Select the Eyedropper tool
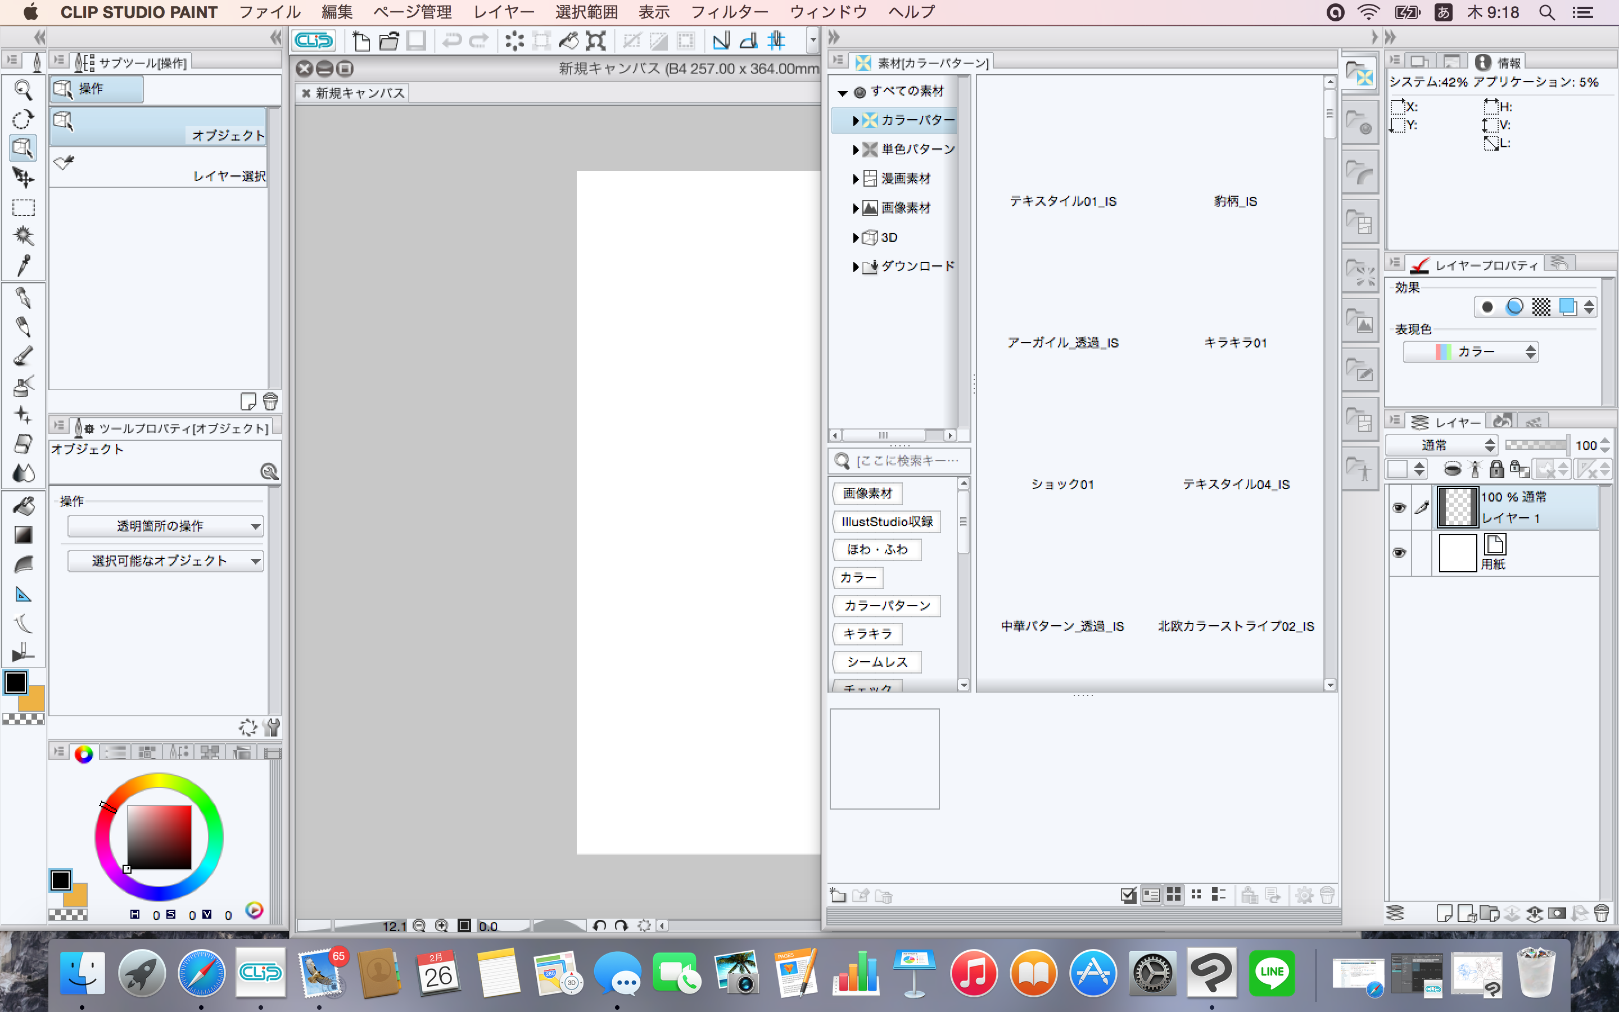This screenshot has height=1012, width=1619. (24, 266)
